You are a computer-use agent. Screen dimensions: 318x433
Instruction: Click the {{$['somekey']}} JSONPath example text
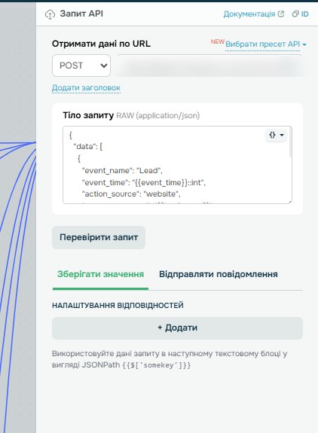click(157, 365)
